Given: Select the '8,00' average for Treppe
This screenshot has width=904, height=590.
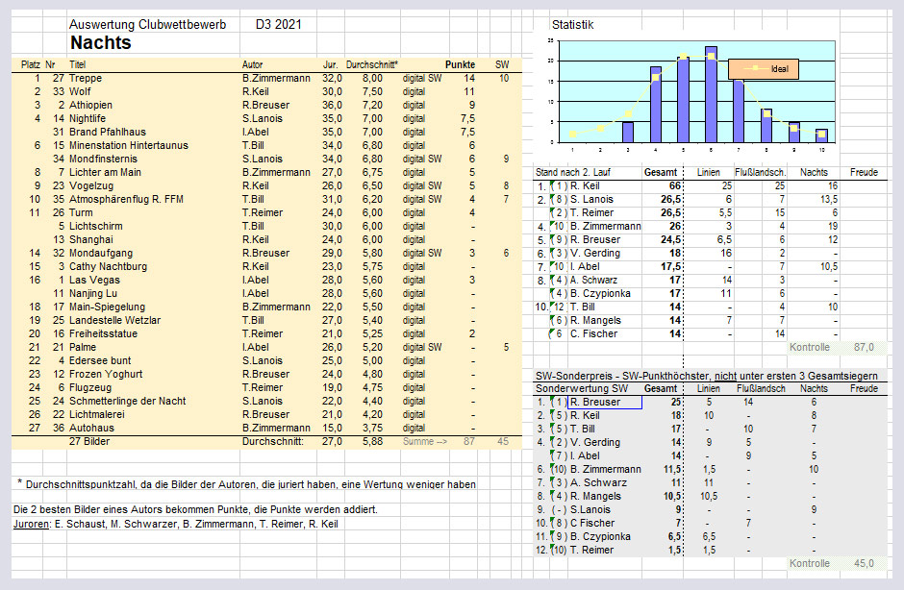Looking at the screenshot, I should 372,79.
